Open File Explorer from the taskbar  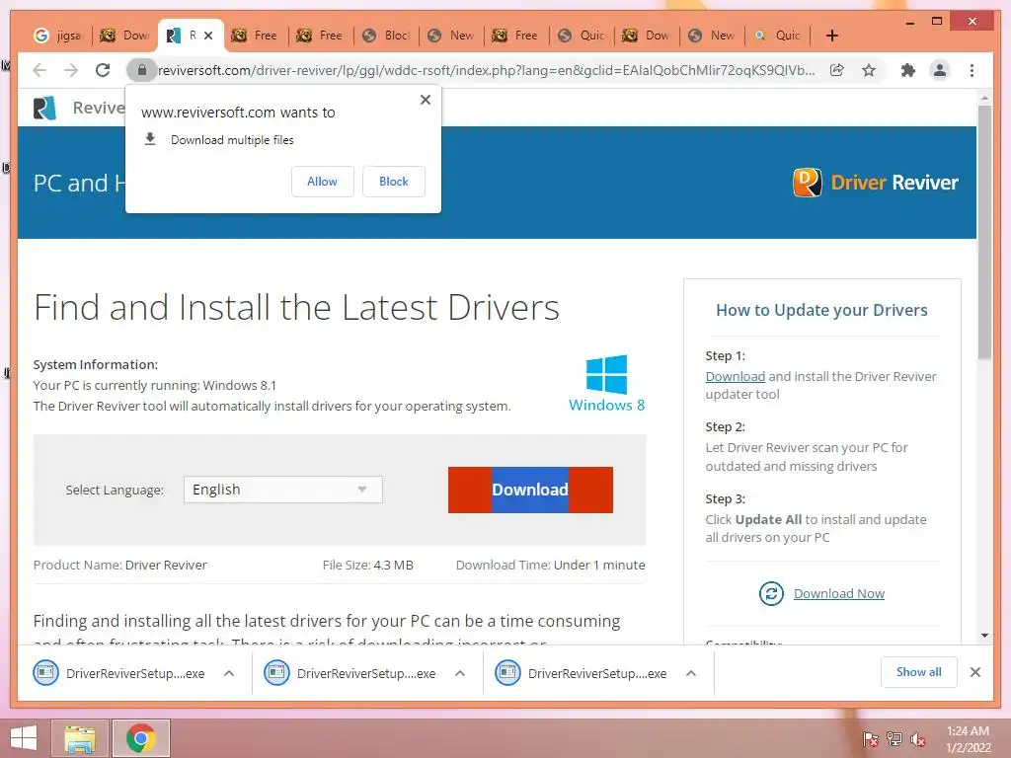click(80, 738)
